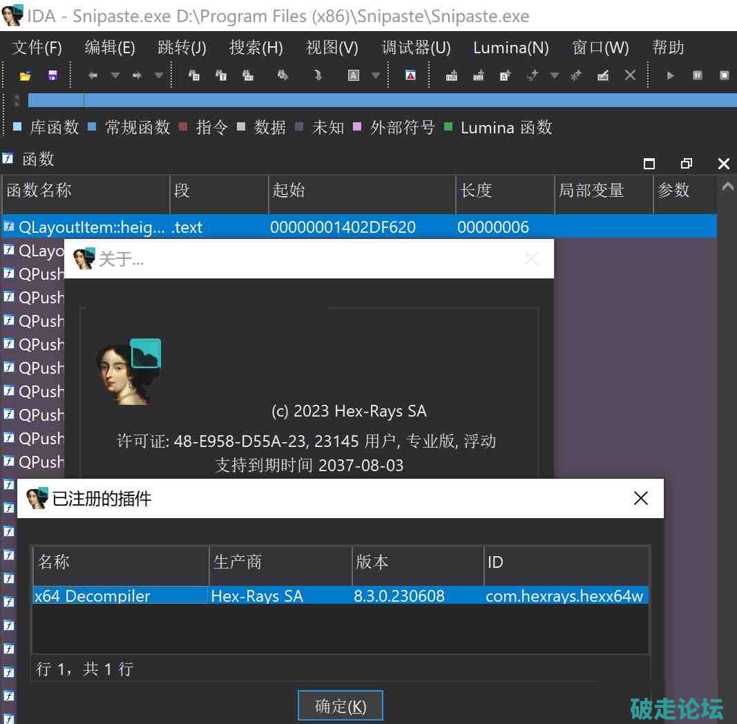
Task: Click the save database floppy icon
Action: 52,76
